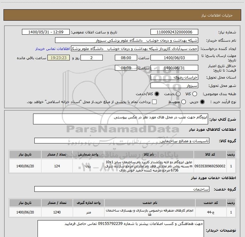Click the واحد شمارش column header

click(x=88, y=154)
